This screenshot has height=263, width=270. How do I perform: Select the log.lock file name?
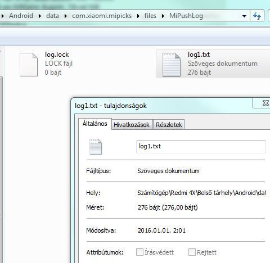tap(57, 55)
